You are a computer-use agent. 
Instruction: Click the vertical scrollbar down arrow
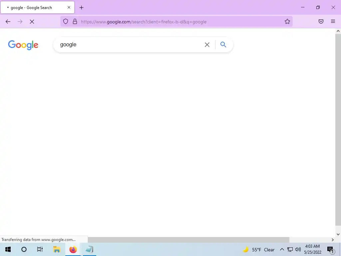pos(338,234)
